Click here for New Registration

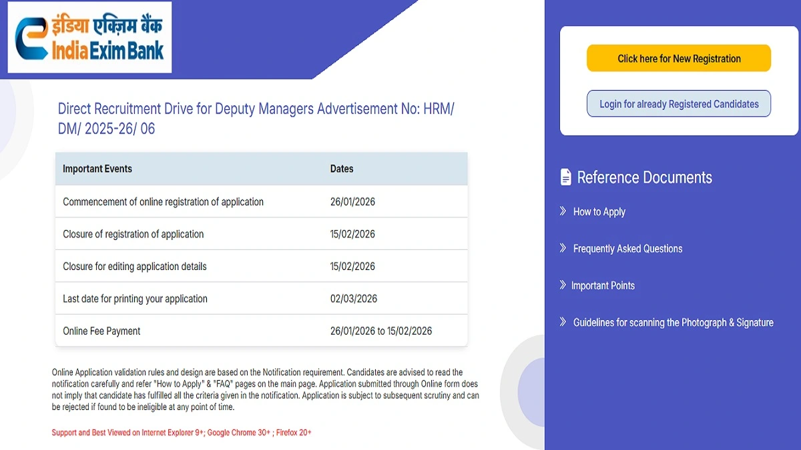(x=678, y=58)
